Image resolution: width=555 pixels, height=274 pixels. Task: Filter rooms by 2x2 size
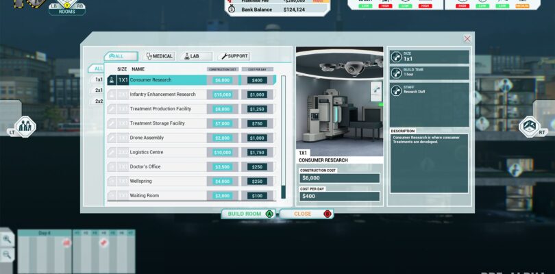pos(99,101)
